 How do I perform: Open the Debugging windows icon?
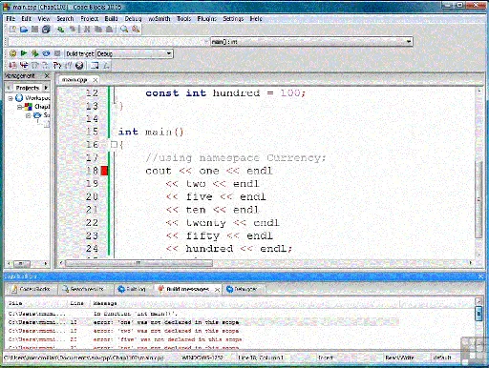coord(95,66)
